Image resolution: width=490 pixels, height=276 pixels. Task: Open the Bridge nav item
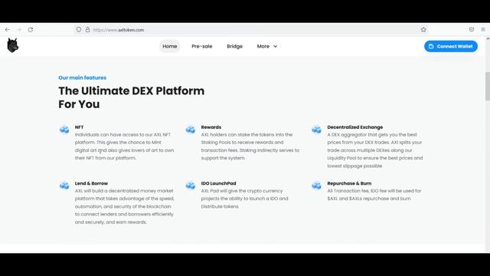235,46
